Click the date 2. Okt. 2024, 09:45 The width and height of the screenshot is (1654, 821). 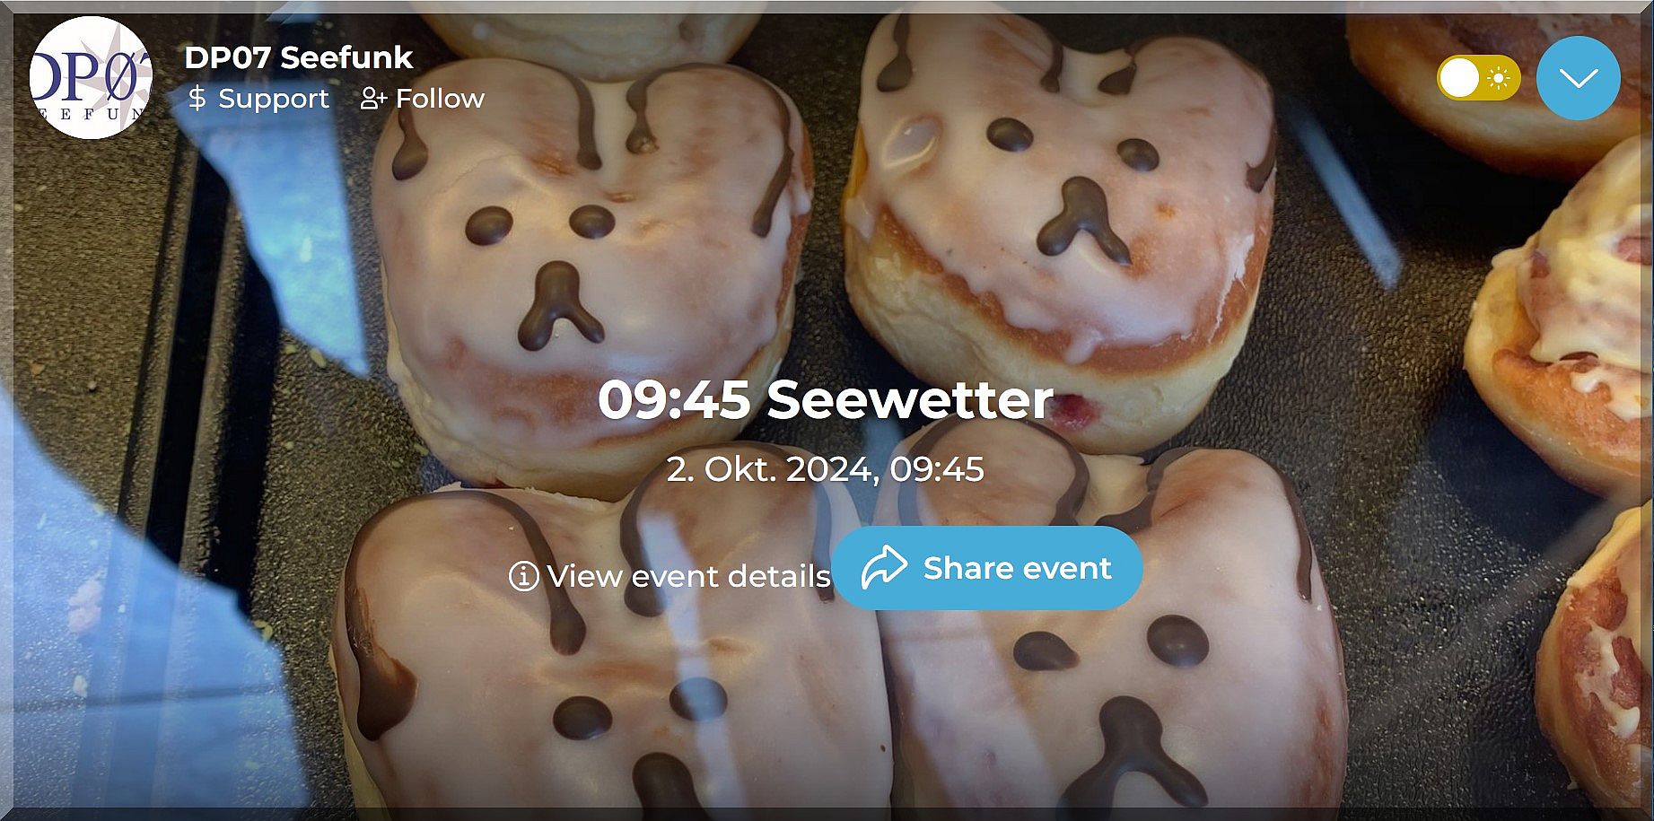[x=826, y=469]
